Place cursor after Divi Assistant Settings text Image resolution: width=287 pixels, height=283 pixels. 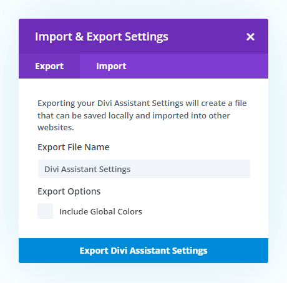click(131, 169)
